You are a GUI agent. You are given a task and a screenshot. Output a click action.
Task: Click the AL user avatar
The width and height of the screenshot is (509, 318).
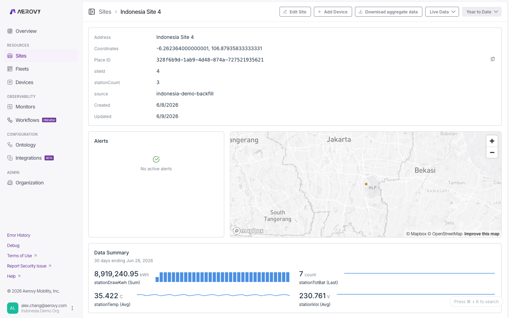[x=13, y=308]
